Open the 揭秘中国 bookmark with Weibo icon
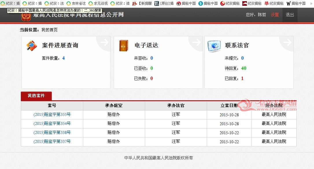Screen dimensions: 314x169 point(186,3)
